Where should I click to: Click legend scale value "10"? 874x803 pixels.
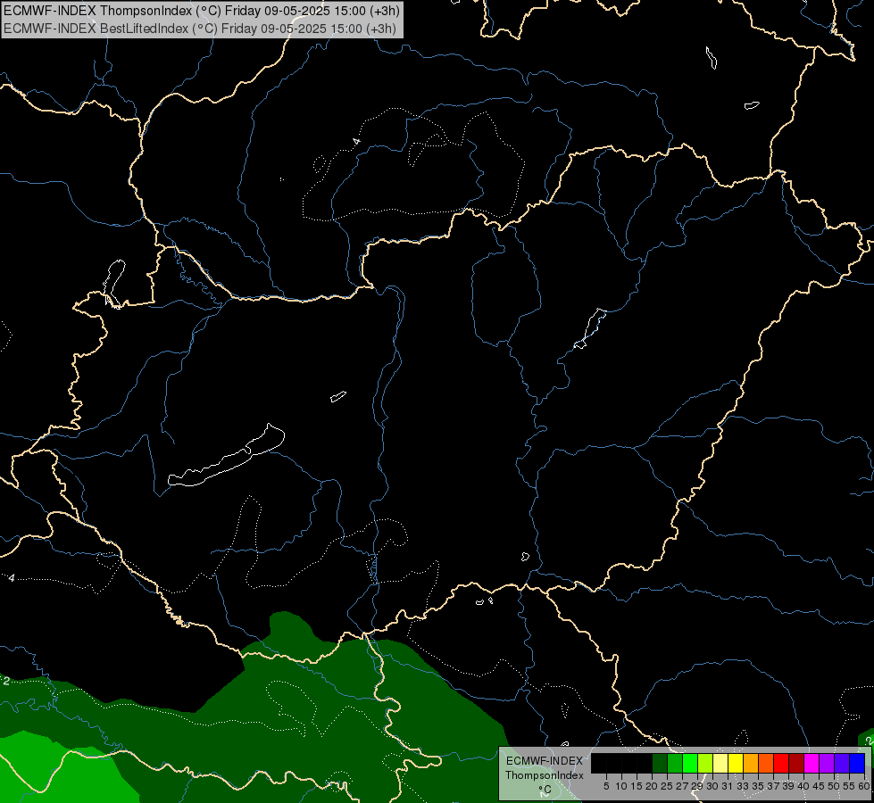[621, 786]
